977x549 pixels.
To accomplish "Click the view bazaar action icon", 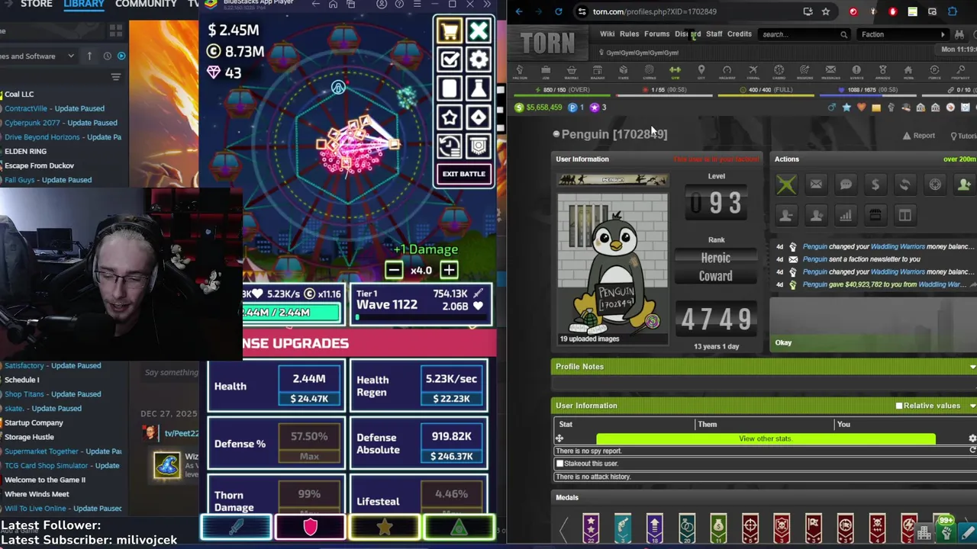I will 875,216.
